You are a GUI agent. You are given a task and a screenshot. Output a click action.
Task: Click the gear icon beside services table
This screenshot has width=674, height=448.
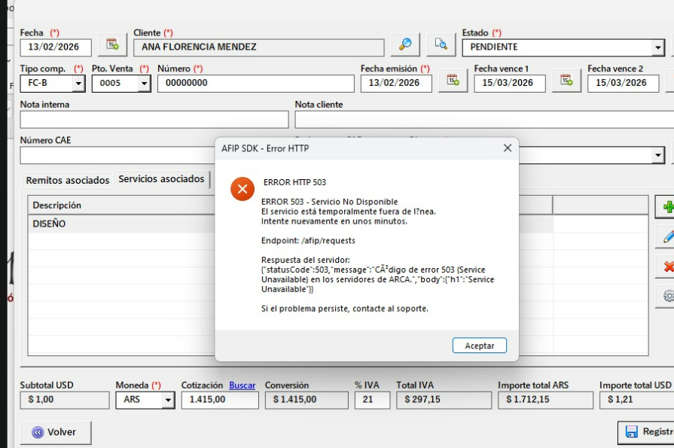[667, 296]
